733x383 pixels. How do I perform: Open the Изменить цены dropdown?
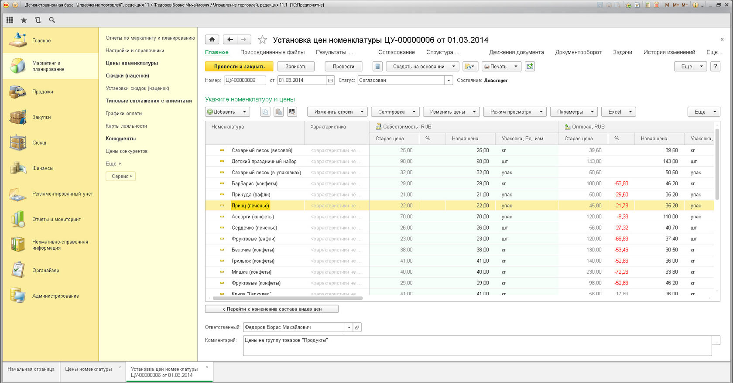point(451,112)
